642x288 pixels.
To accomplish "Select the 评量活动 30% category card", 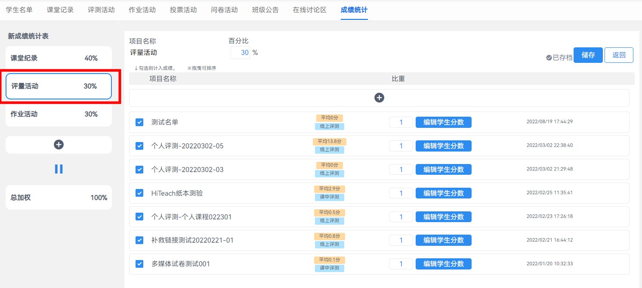I will coord(59,86).
